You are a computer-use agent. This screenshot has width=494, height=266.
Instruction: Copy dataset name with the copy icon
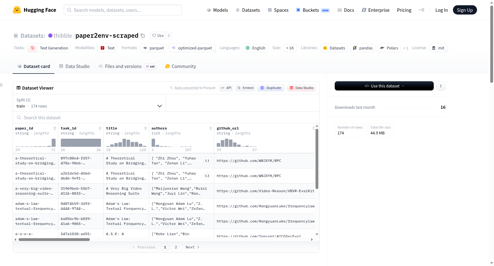[143, 36]
